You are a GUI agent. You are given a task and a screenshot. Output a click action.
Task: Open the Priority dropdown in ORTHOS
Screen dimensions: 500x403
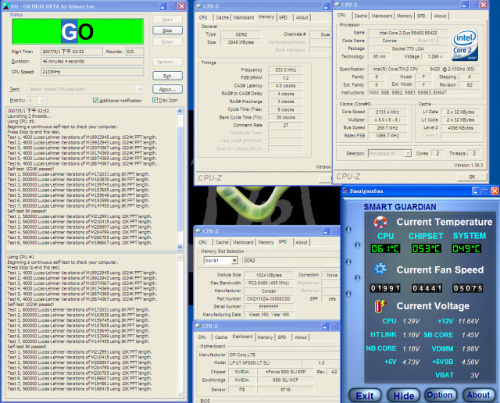[x=43, y=101]
